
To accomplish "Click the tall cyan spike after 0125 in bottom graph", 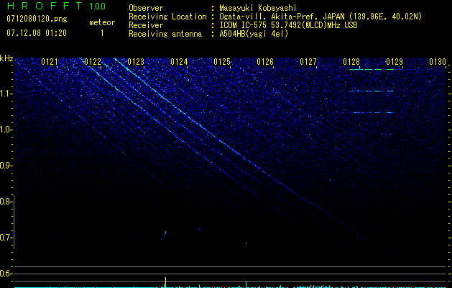I will [x=246, y=284].
